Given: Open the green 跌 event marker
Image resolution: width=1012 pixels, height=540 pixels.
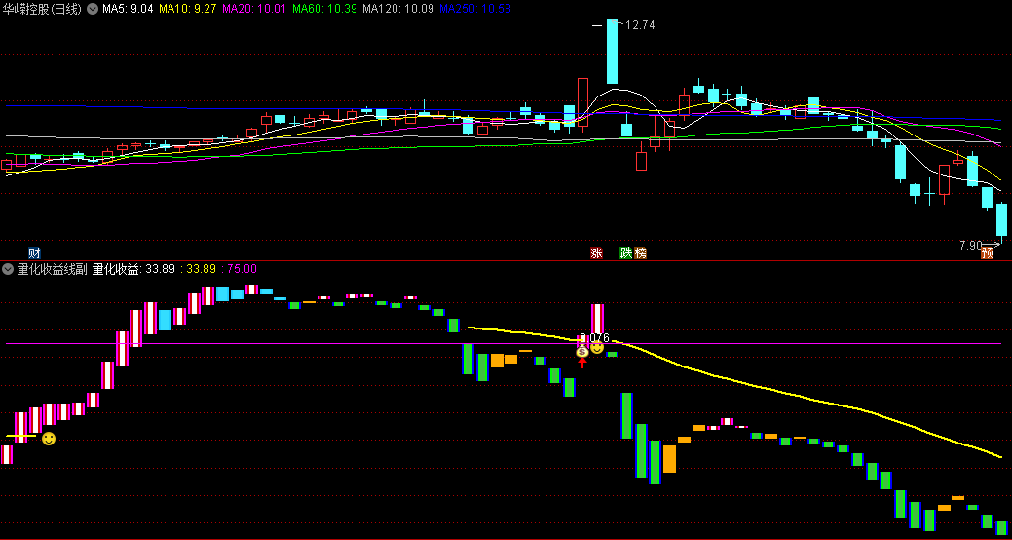Looking at the screenshot, I should point(625,252).
